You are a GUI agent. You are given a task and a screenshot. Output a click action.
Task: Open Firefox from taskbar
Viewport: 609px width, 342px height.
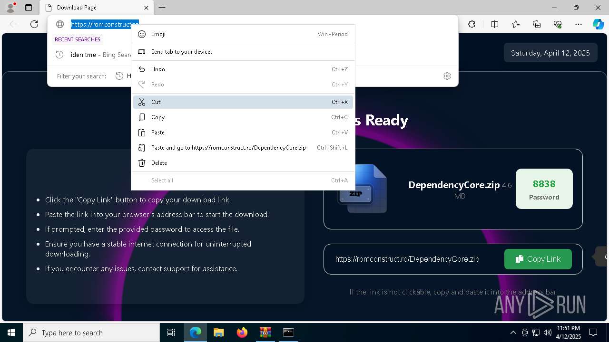[x=242, y=332]
